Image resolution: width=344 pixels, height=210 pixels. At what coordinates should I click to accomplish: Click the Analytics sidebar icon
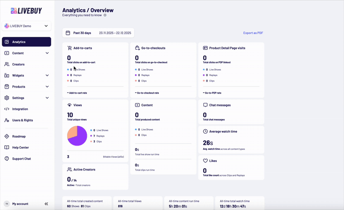[7, 42]
